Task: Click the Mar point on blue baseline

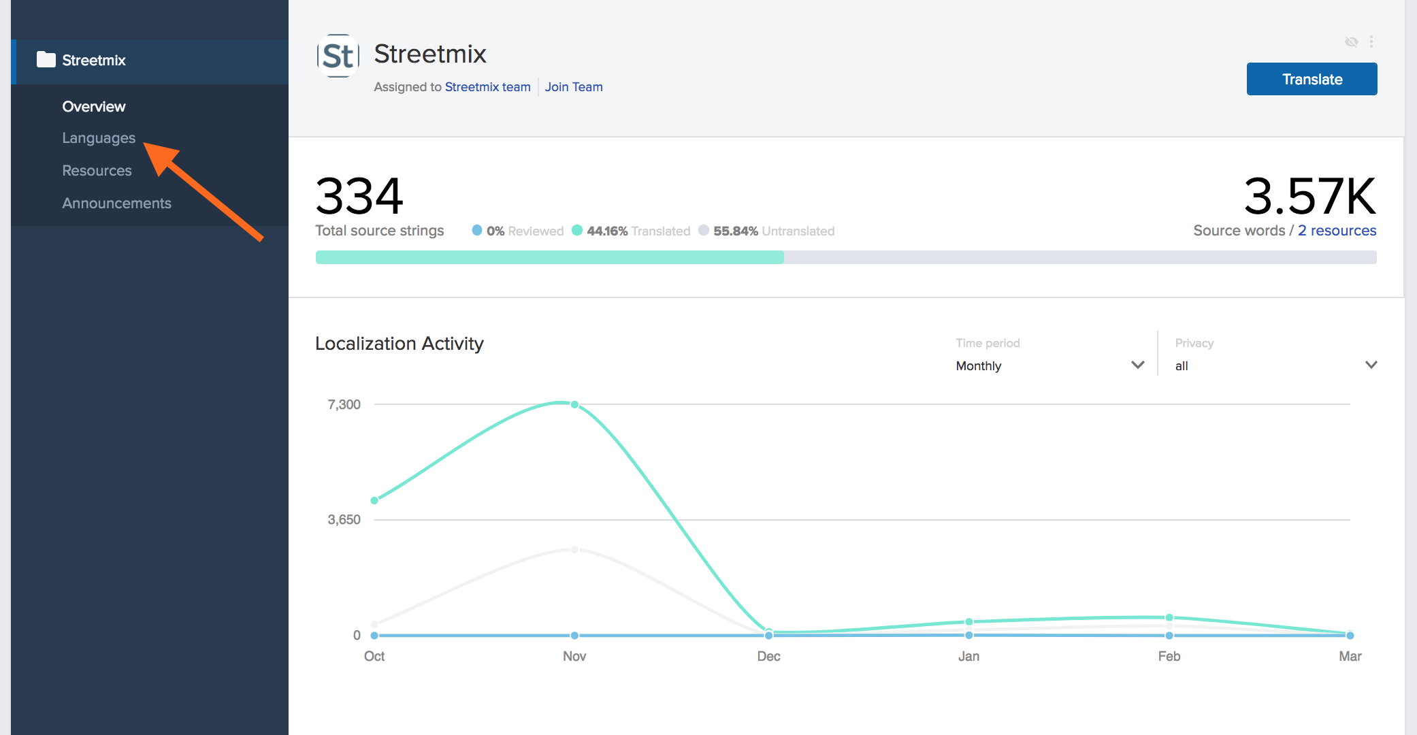Action: click(x=1350, y=636)
